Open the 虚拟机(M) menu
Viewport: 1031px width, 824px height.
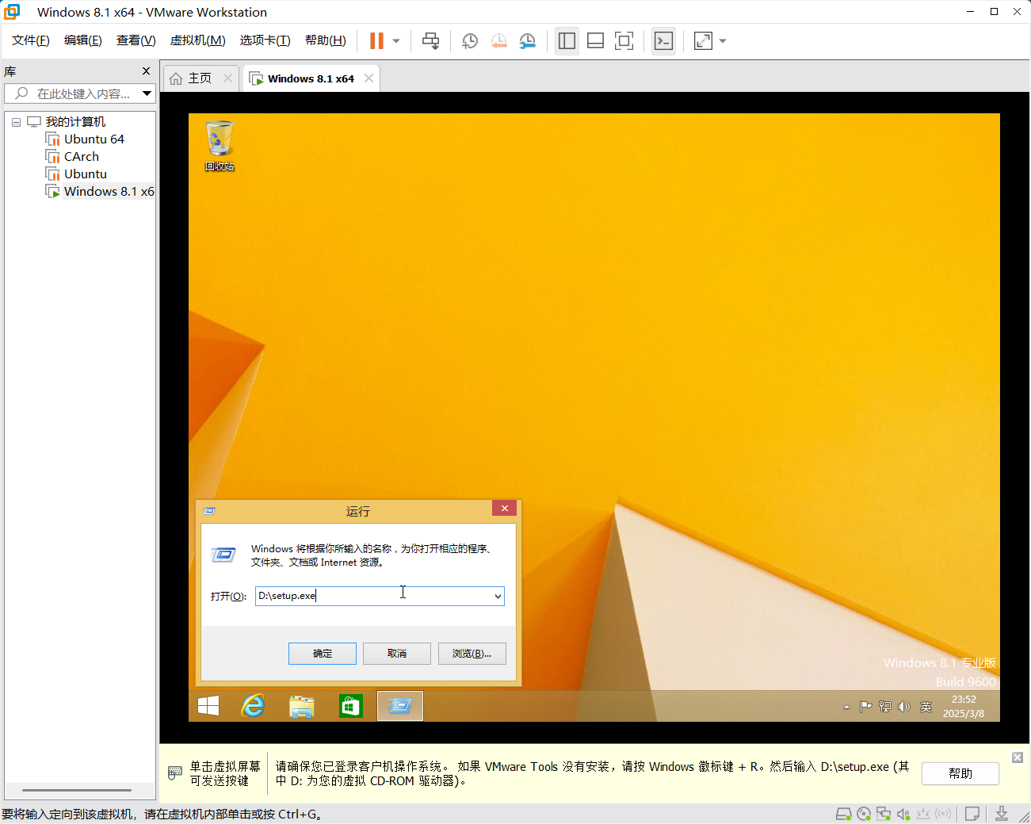198,40
